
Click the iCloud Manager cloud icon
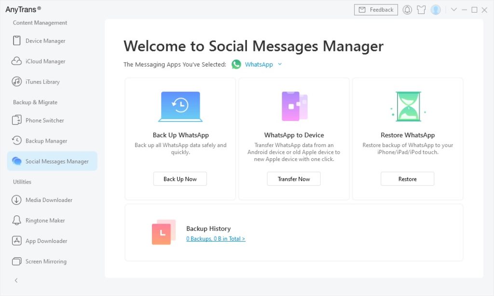pos(17,61)
